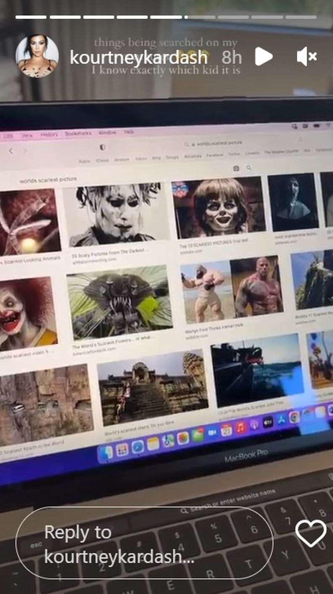Image resolution: width=333 pixels, height=594 pixels.
Task: Go back with Safari's back arrow
Action: pyautogui.click(x=11, y=151)
